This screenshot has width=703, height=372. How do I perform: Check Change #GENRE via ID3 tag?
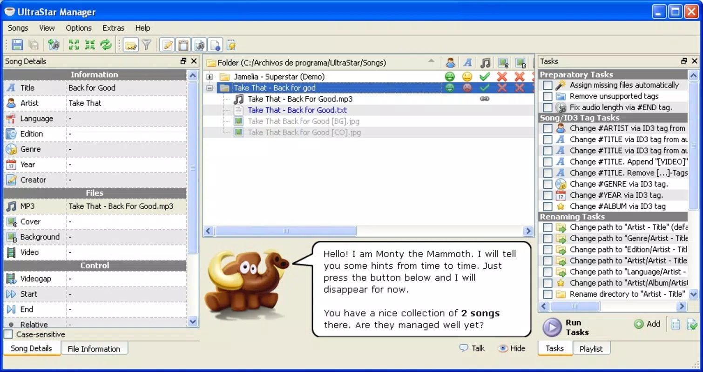coord(548,184)
